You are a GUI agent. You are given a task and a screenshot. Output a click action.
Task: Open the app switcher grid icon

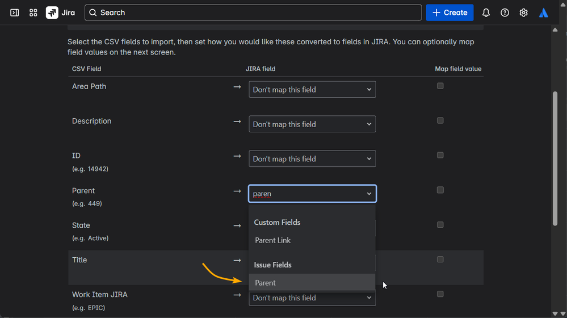tap(33, 12)
